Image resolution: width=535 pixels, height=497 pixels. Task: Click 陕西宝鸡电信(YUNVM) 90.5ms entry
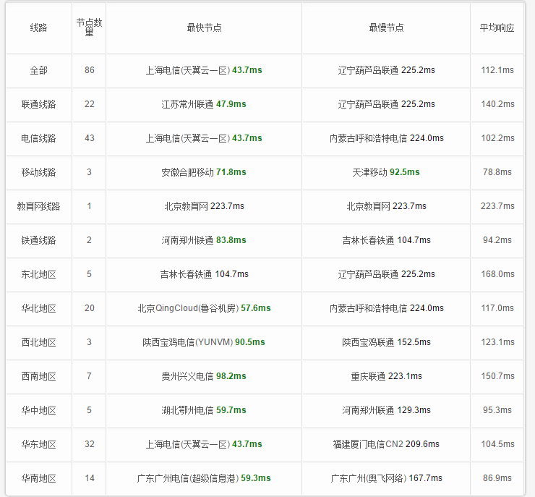point(204,342)
